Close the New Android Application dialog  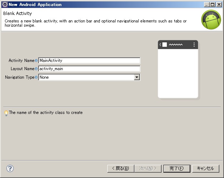(219, 5)
